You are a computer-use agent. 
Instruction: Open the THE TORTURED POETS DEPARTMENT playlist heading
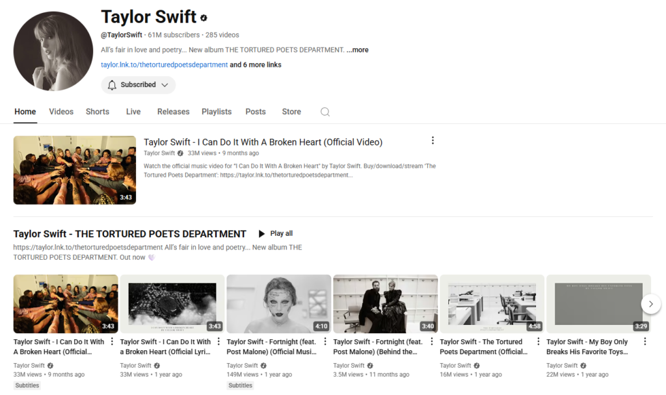[x=129, y=234]
